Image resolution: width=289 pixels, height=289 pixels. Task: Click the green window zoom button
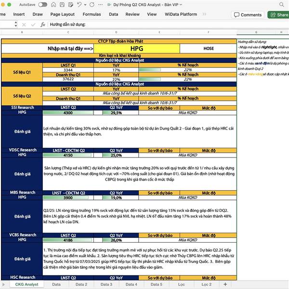coord(9,5)
